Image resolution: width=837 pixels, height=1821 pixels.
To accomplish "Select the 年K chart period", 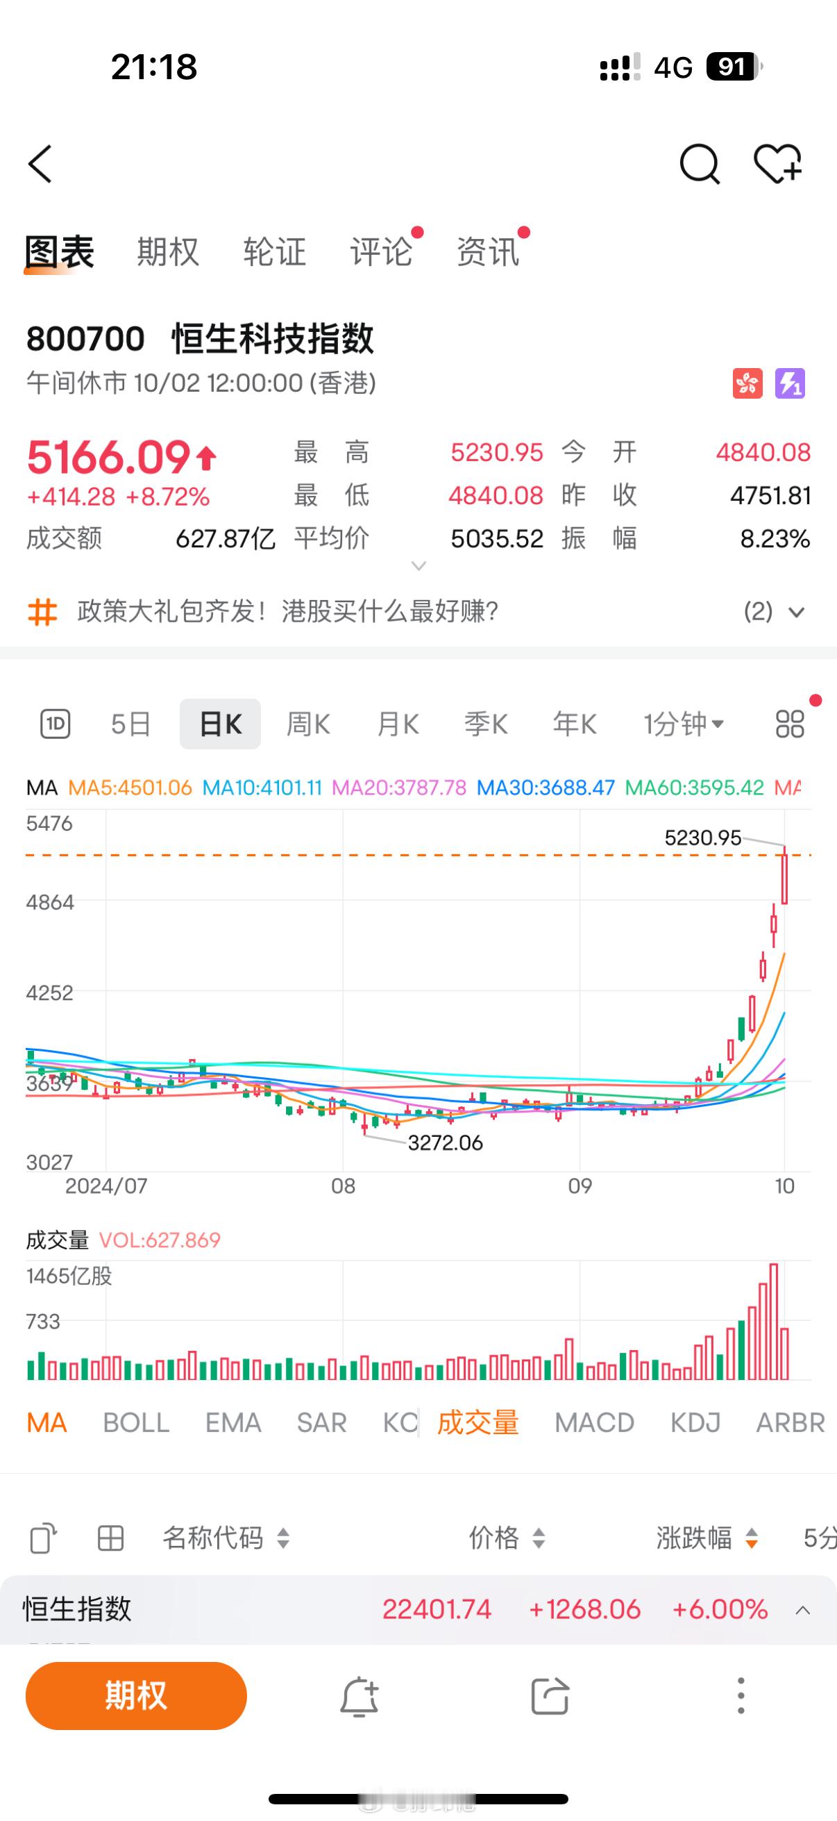I will point(575,724).
